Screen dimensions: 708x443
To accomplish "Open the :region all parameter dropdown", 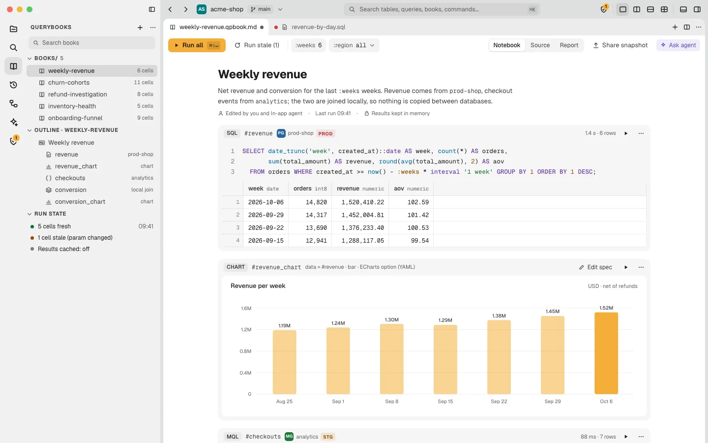I will coord(354,45).
